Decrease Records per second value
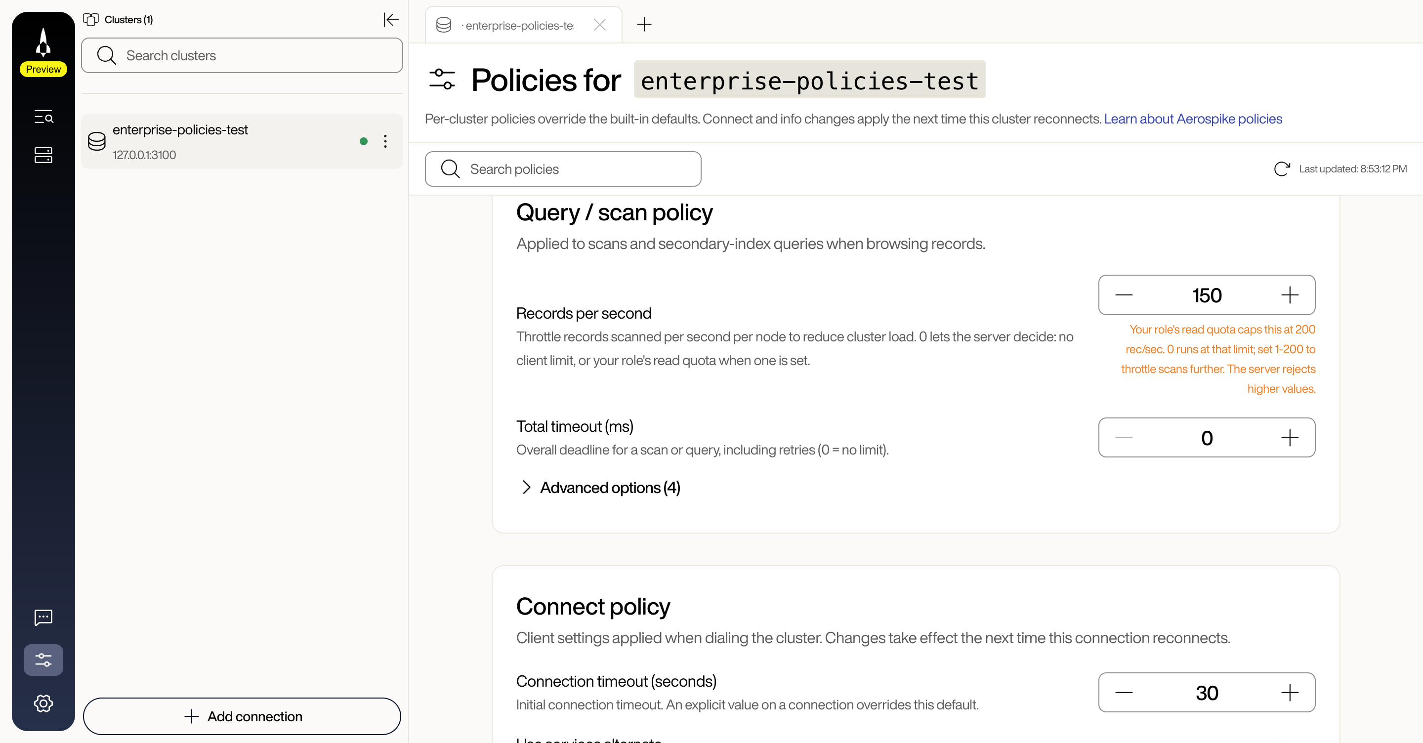The image size is (1423, 743). (x=1124, y=295)
